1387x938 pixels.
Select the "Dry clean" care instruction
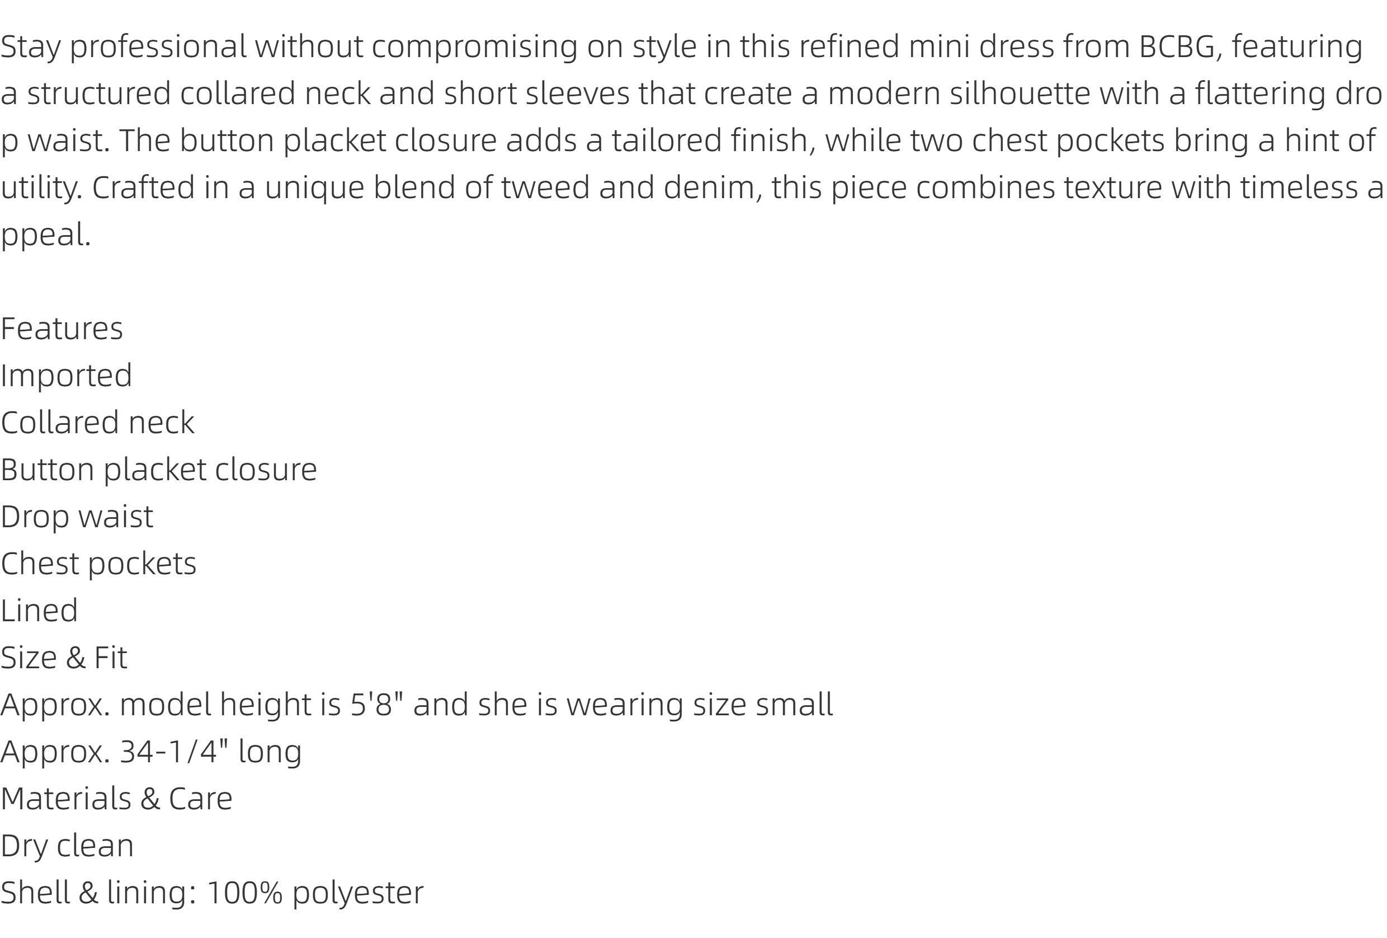(x=67, y=846)
